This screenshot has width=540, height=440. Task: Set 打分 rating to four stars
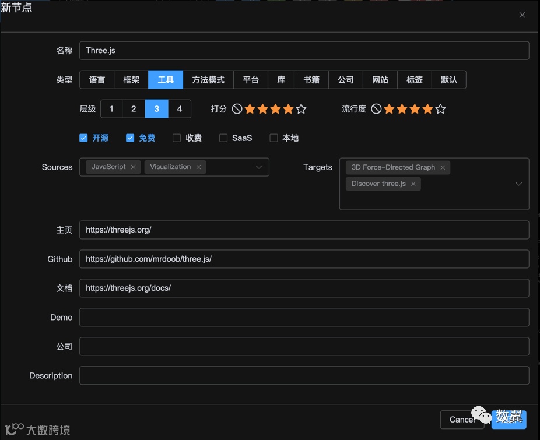tap(288, 109)
